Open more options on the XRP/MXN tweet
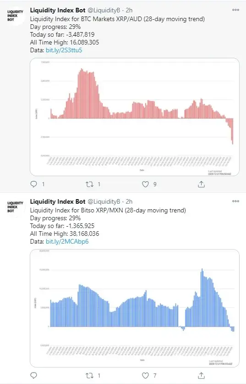246x384 pixels. [x=236, y=201]
